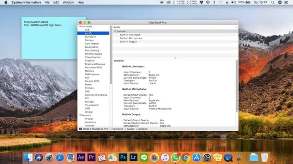The width and height of the screenshot is (293, 164).
Task: Select Built-in Line Input device row
Action: (x=175, y=35)
